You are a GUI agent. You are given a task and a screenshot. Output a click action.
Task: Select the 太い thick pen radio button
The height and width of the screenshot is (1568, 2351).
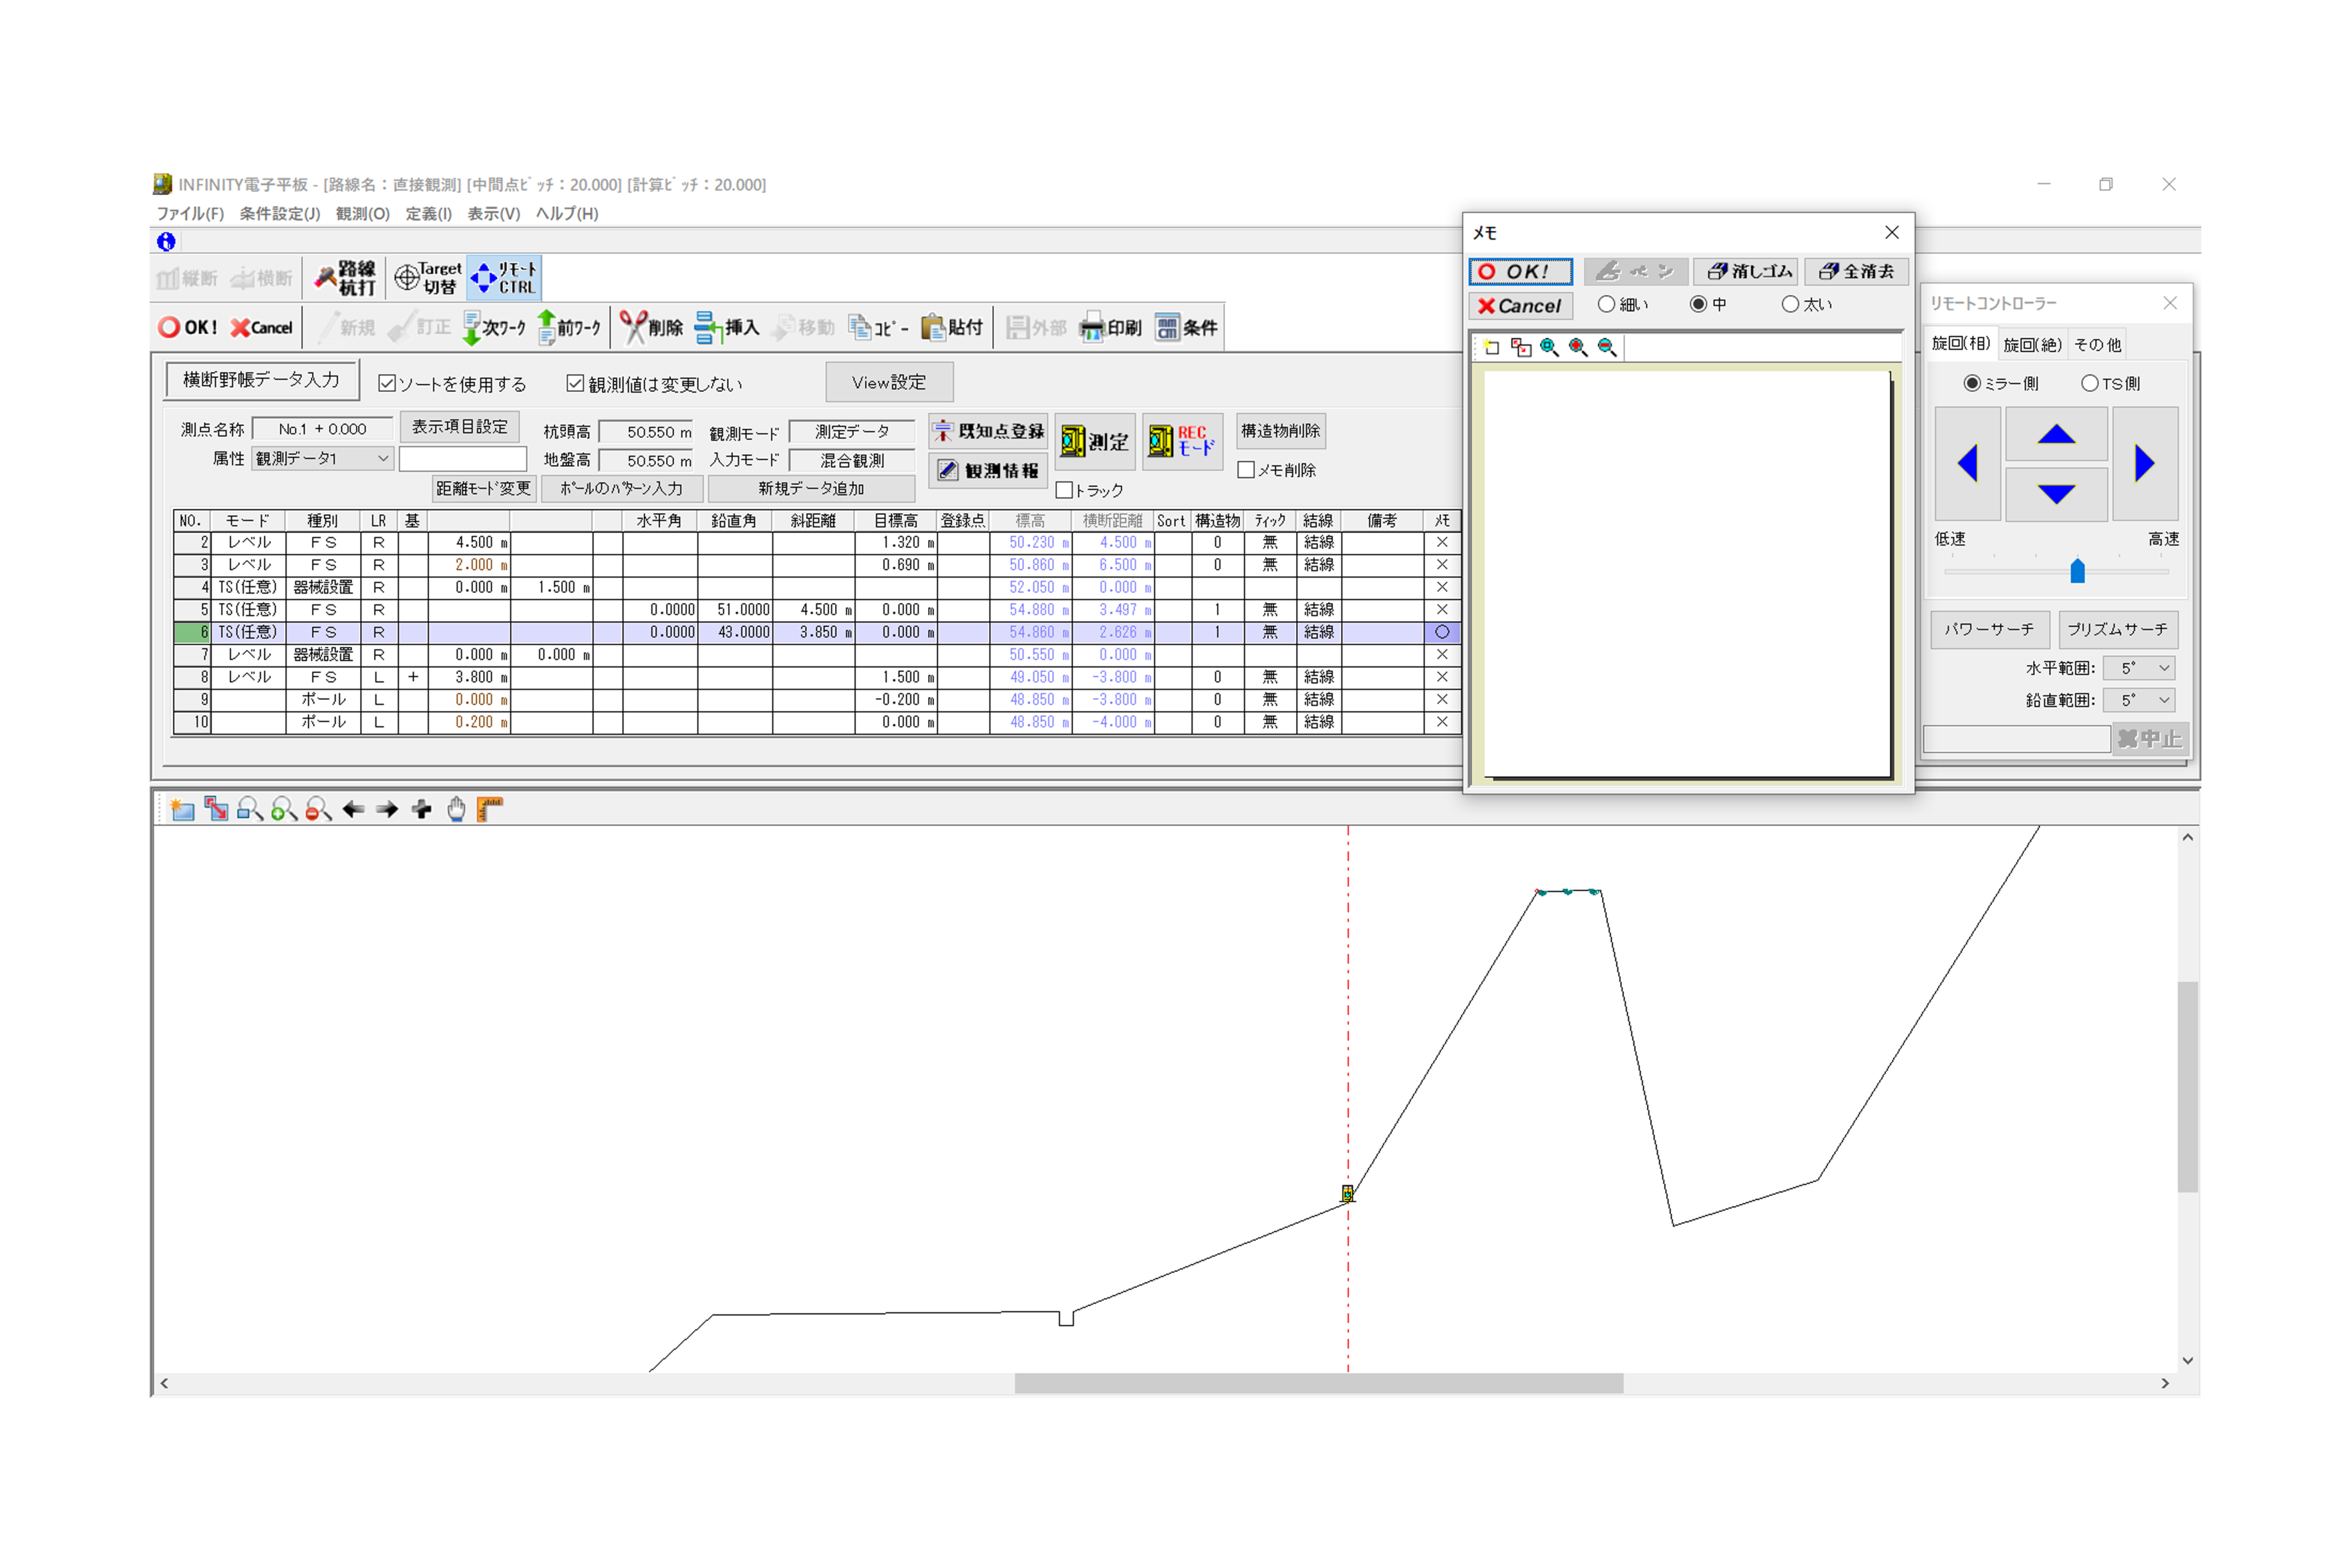pyautogui.click(x=1790, y=304)
